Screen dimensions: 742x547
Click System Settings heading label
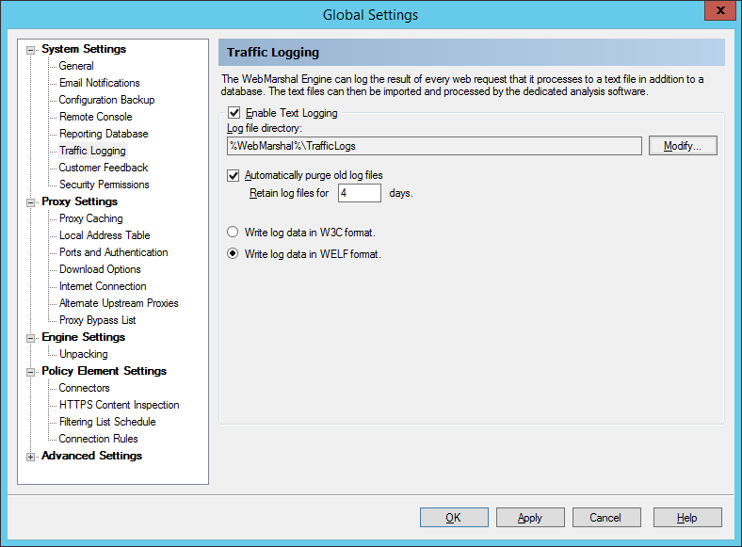pos(84,49)
